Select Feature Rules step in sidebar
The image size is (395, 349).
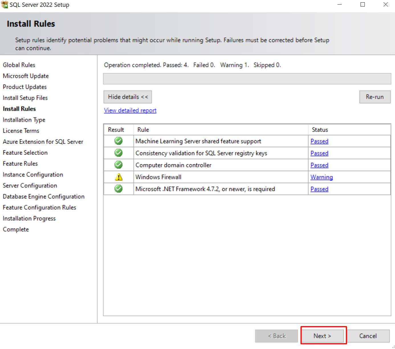pos(20,164)
